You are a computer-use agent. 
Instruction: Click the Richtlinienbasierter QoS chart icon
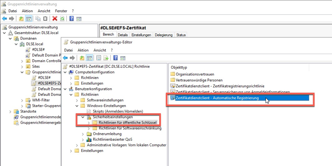click(89, 139)
